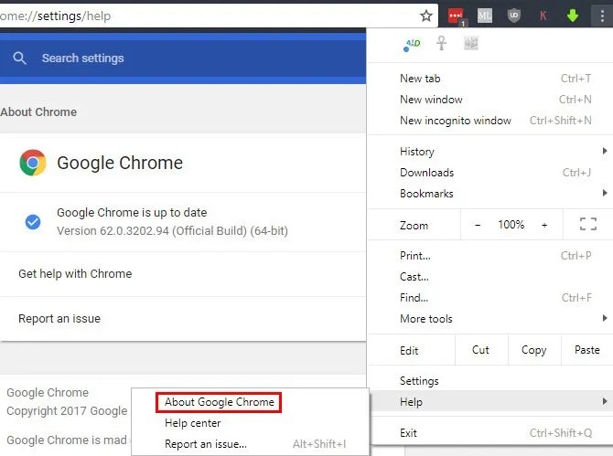The image size is (613, 456).
Task: Click Copyright 2017 Google text
Action: click(x=67, y=410)
